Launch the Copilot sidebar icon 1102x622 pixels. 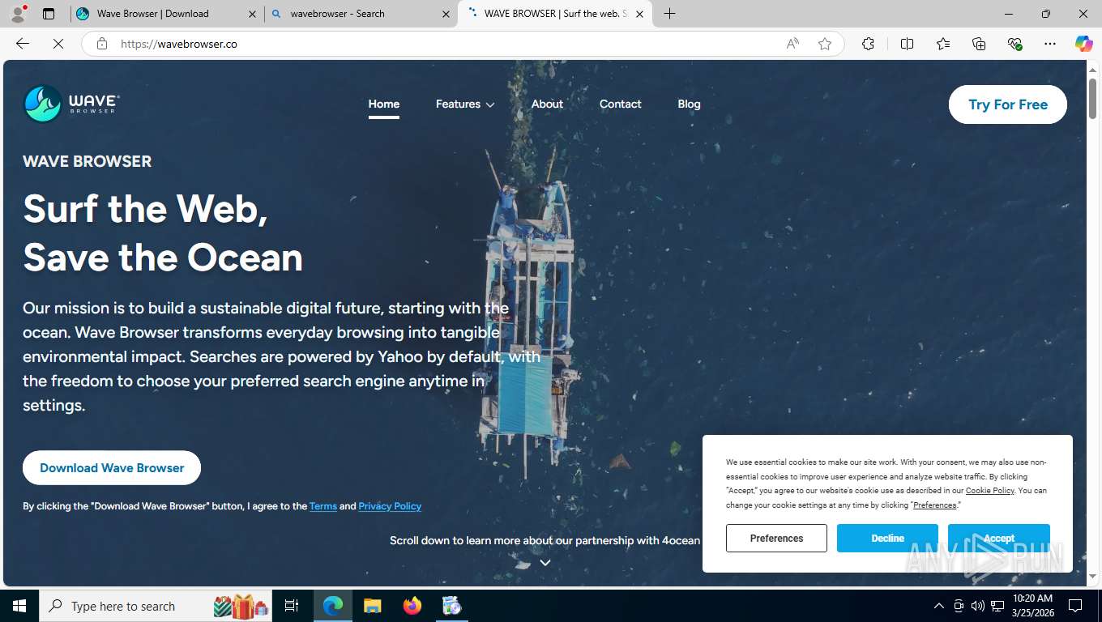click(1083, 44)
